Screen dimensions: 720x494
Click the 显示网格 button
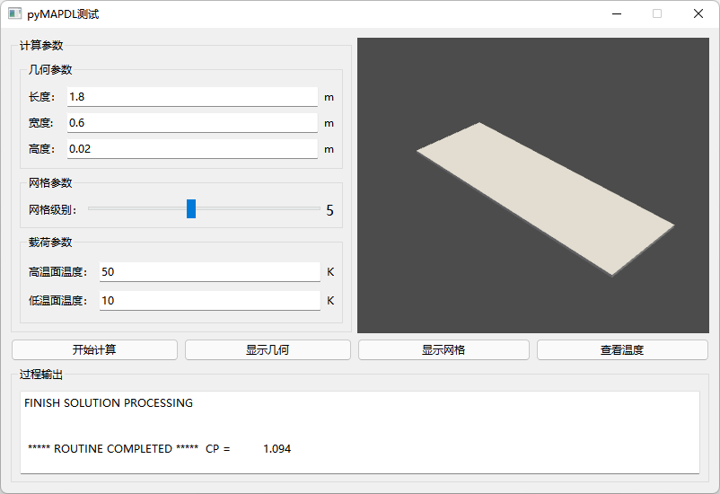(x=443, y=350)
